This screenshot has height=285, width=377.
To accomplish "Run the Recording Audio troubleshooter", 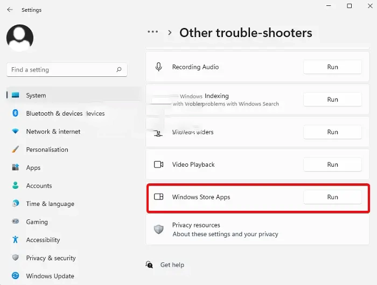I will click(332, 67).
